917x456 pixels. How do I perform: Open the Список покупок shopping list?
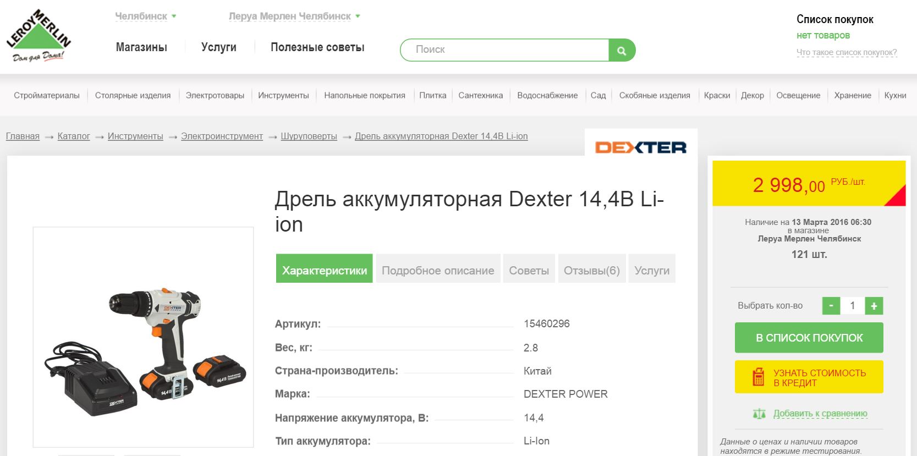pyautogui.click(x=835, y=19)
